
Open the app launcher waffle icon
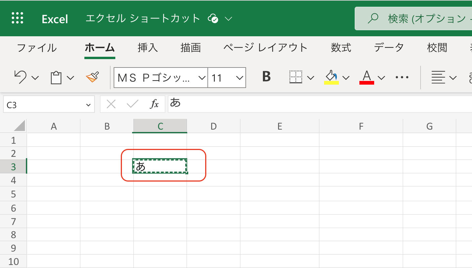(17, 18)
